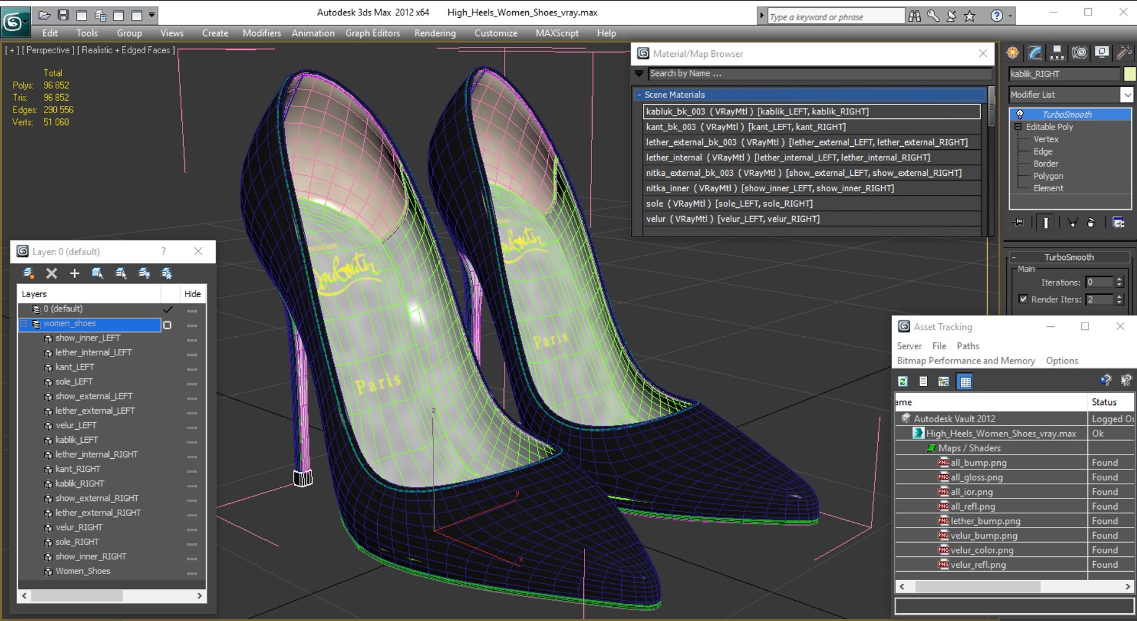Toggle Show End Result icon
This screenshot has width=1137, height=621.
1046,223
